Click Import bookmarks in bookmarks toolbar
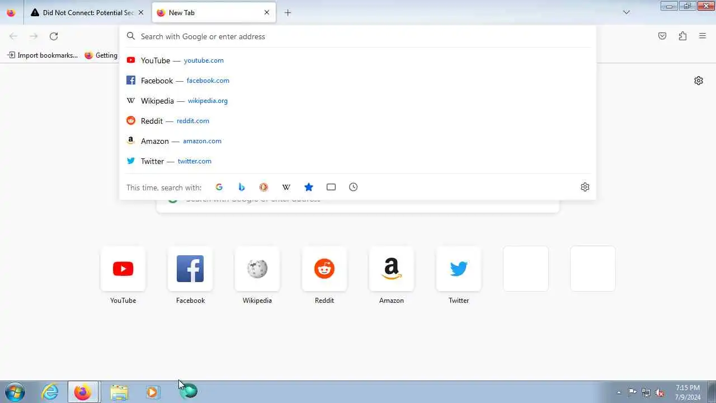Screen dimensions: 716x403 click(x=43, y=55)
